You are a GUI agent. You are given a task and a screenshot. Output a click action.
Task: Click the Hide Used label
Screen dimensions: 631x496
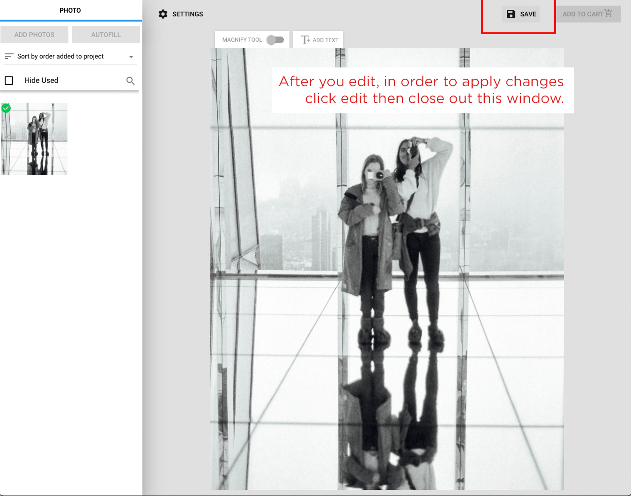tap(41, 81)
